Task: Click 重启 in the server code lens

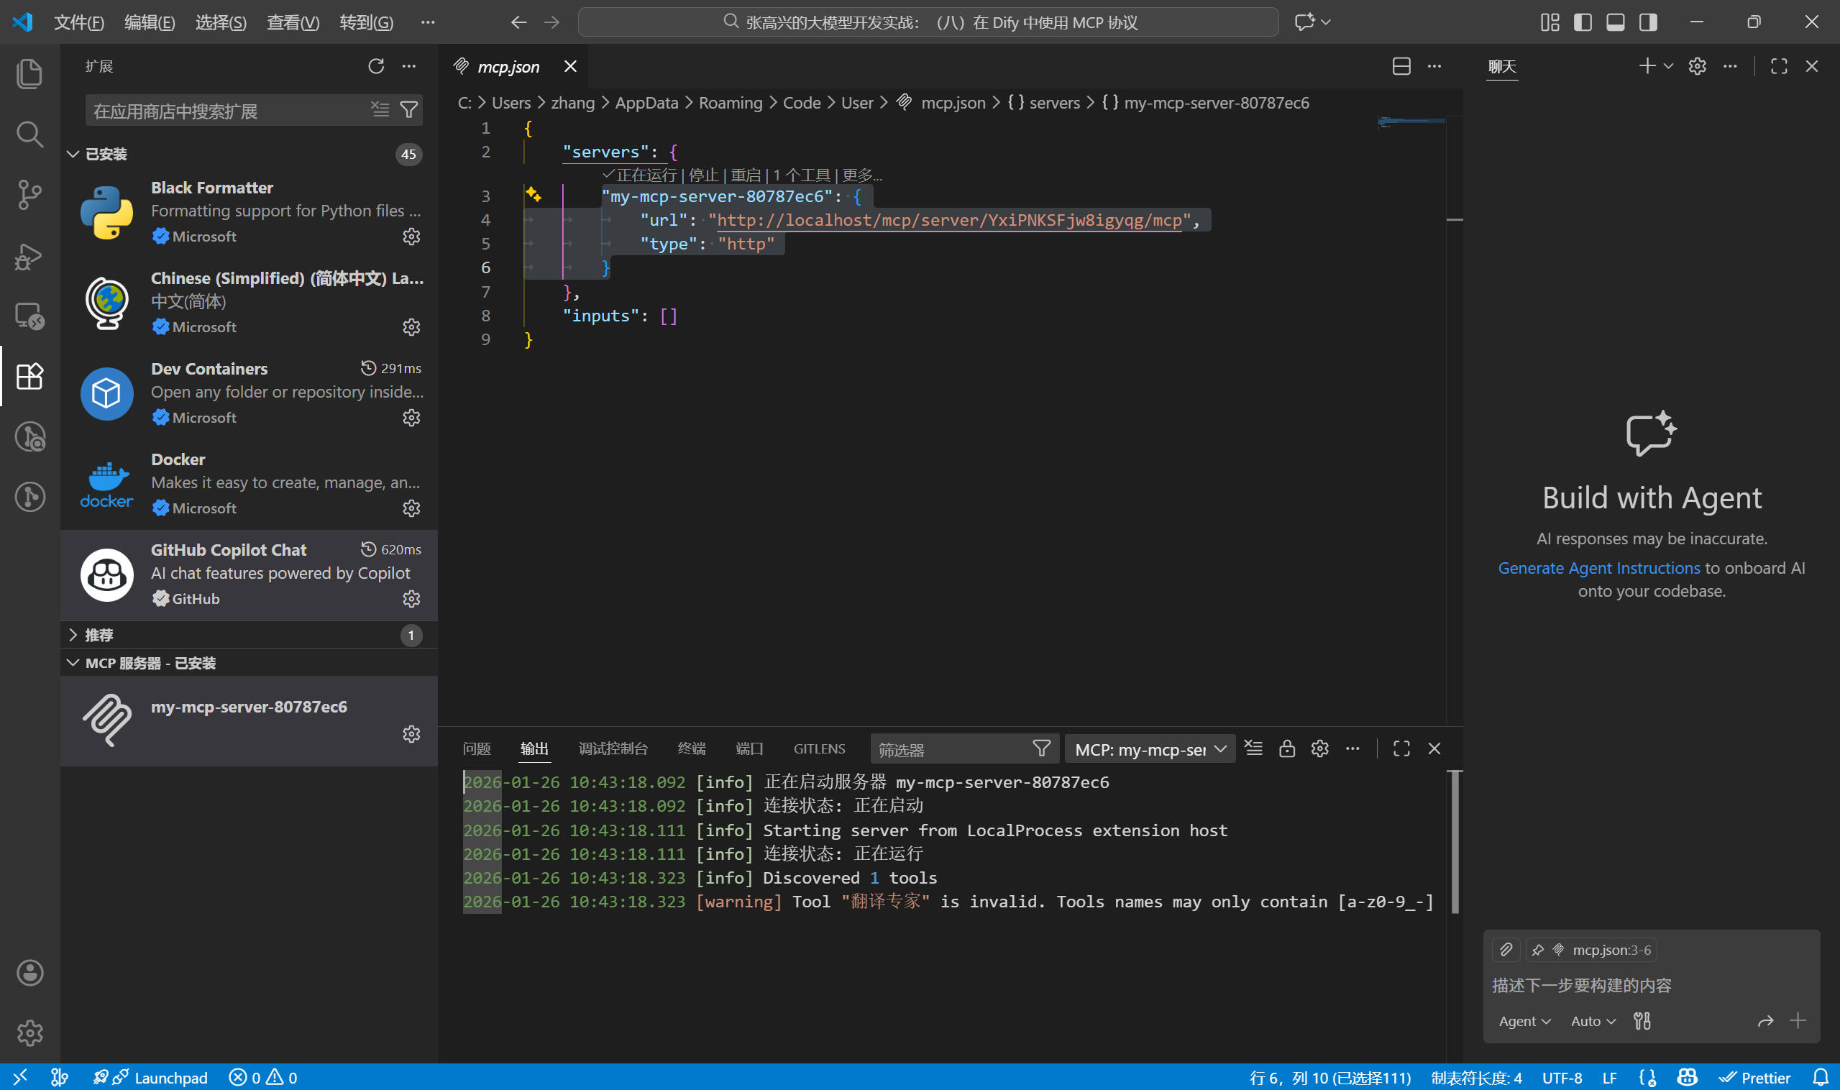Action: click(x=746, y=175)
